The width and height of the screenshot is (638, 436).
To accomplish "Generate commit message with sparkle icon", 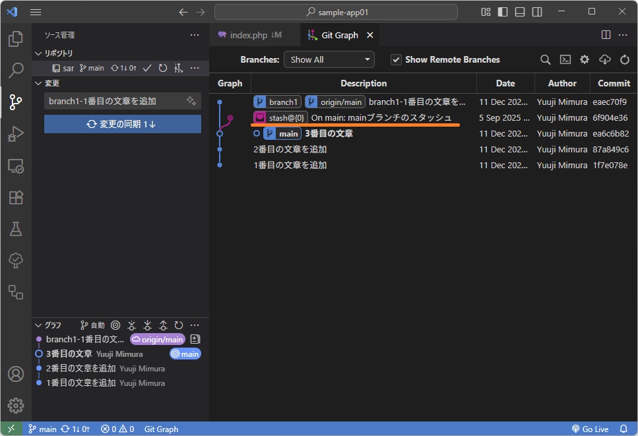I will click(191, 101).
